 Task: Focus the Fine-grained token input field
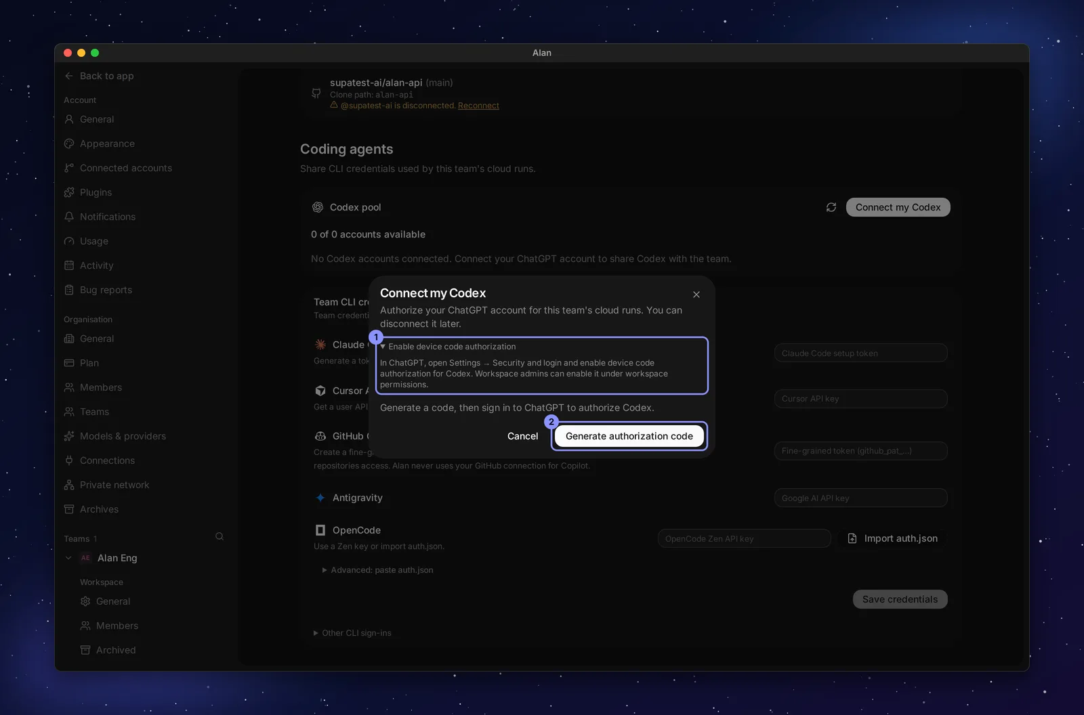pyautogui.click(x=860, y=451)
